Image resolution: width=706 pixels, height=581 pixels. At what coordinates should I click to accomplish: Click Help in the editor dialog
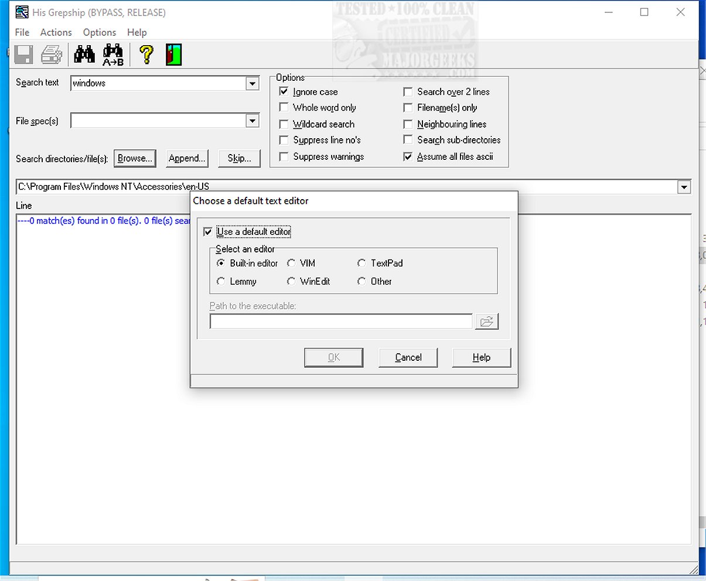(x=482, y=357)
